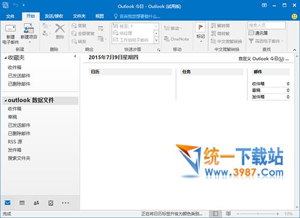This screenshot has height=218, width=300.
Task: Click the zoom out minus icon
Action: (x=238, y=214)
